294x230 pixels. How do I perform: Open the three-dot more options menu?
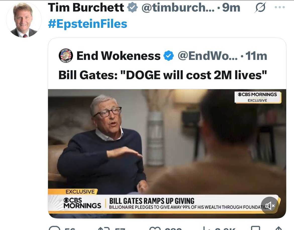tap(280, 7)
